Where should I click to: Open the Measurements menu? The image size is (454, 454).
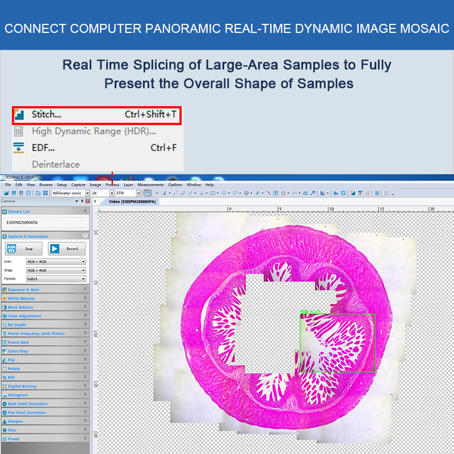pyautogui.click(x=150, y=184)
